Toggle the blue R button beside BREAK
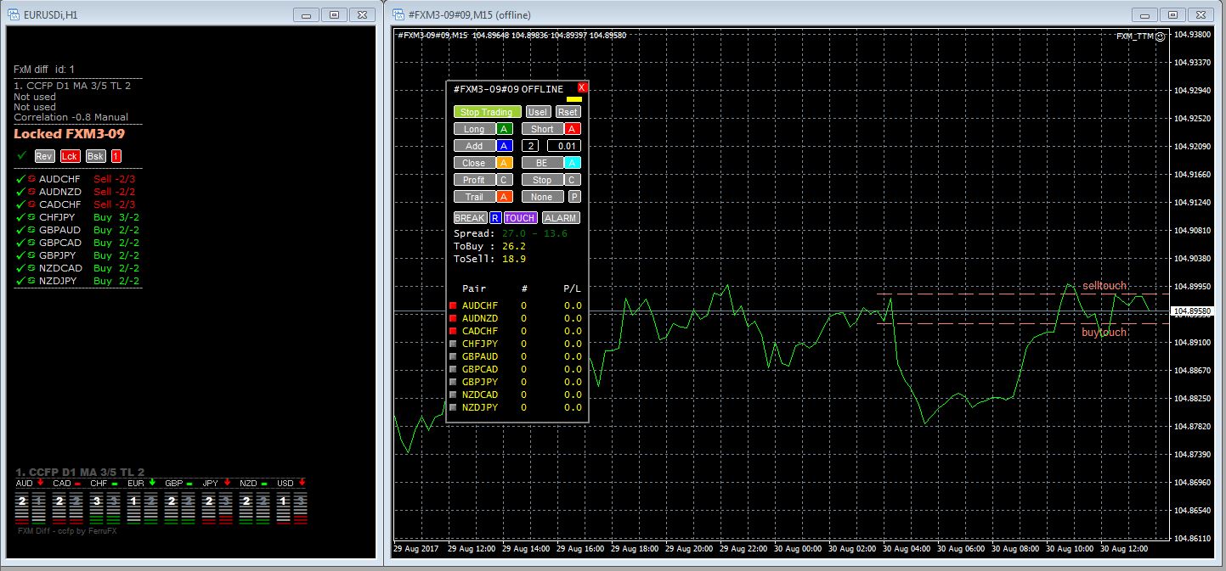The height and width of the screenshot is (571, 1226). point(495,218)
